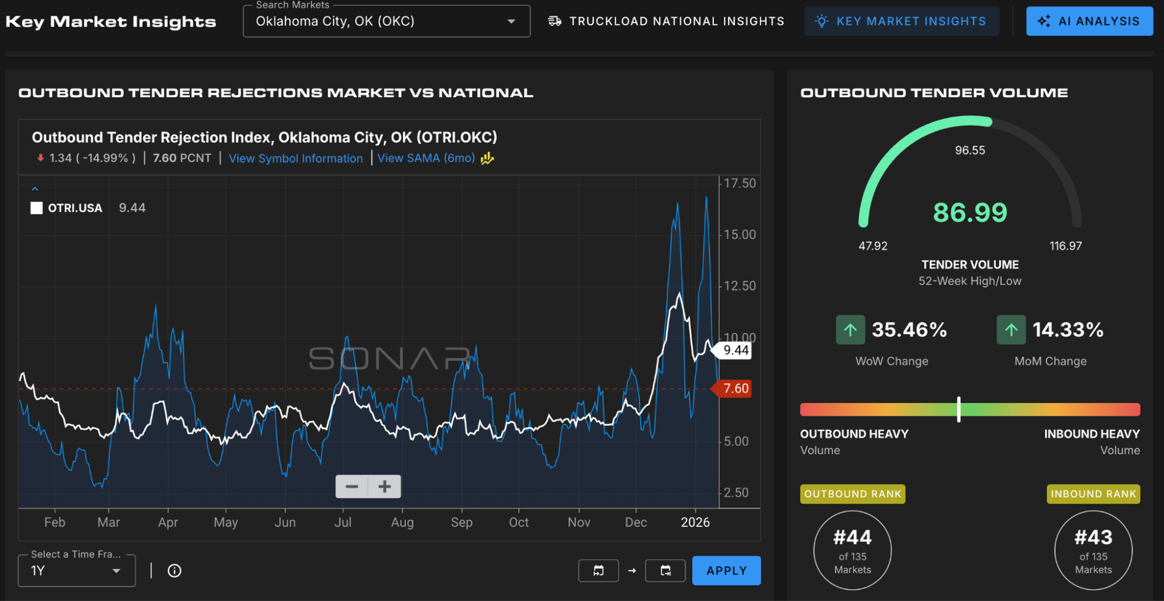
Task: Collapse the chart legend with the chevron
Action: click(x=35, y=189)
